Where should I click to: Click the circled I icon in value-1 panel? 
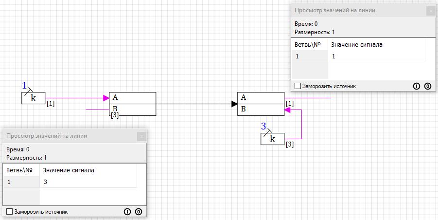pos(417,86)
